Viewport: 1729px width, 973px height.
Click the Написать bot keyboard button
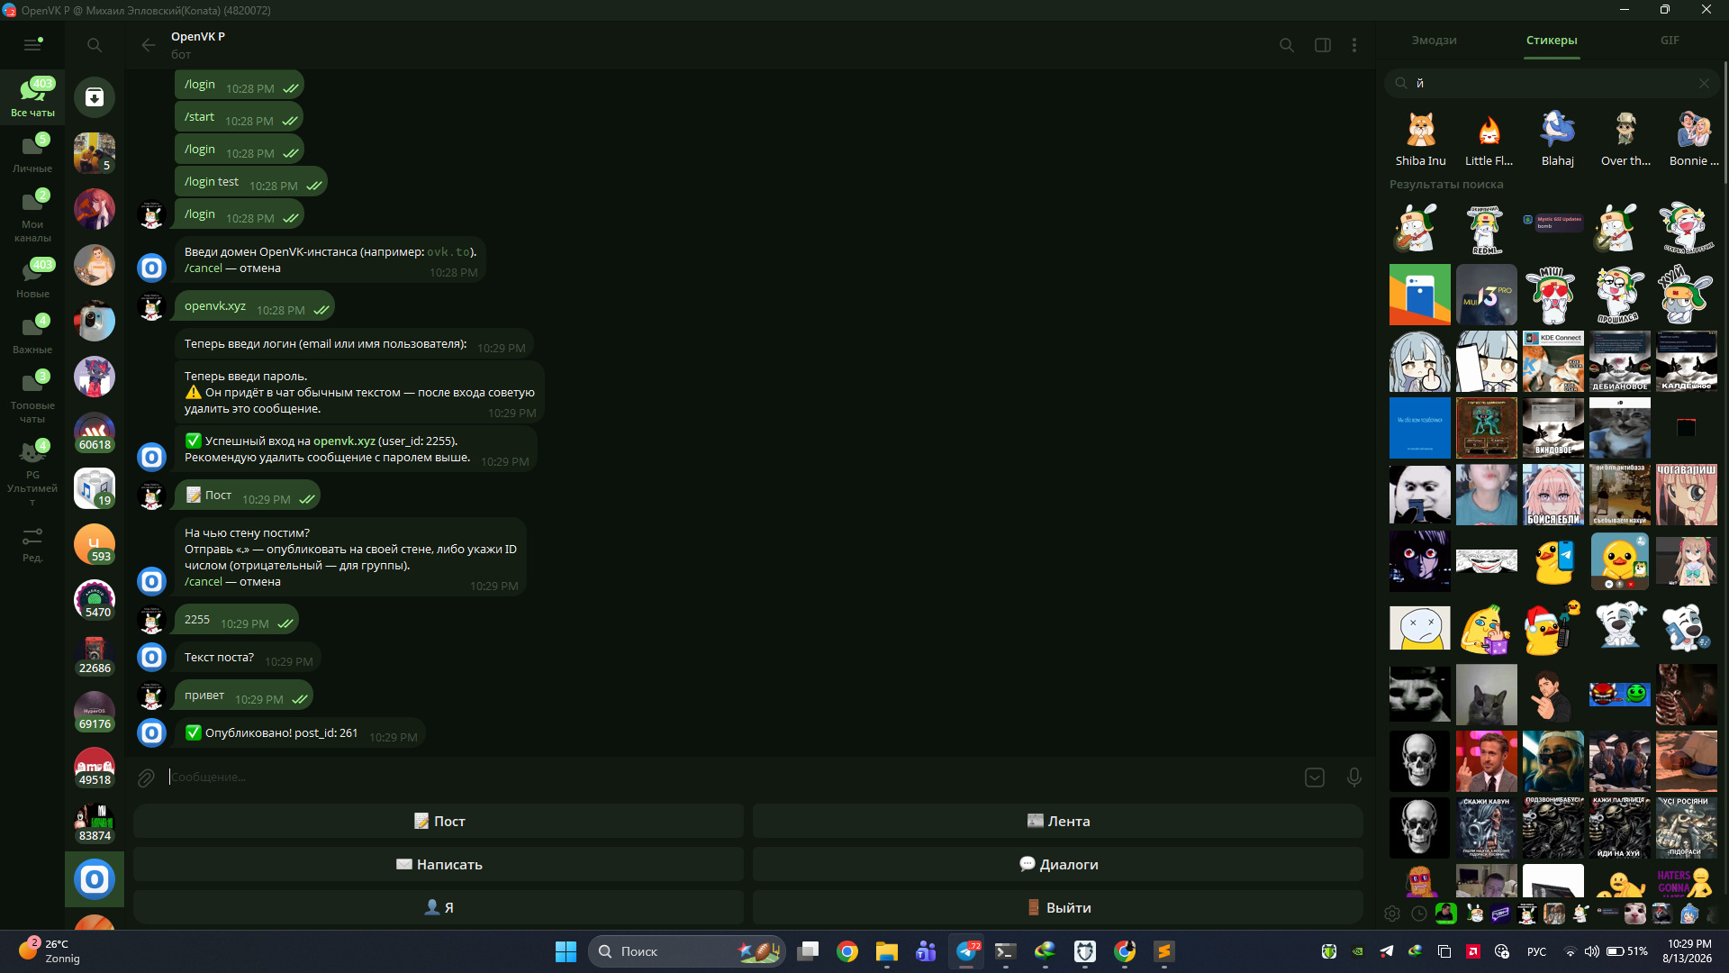pyautogui.click(x=439, y=864)
